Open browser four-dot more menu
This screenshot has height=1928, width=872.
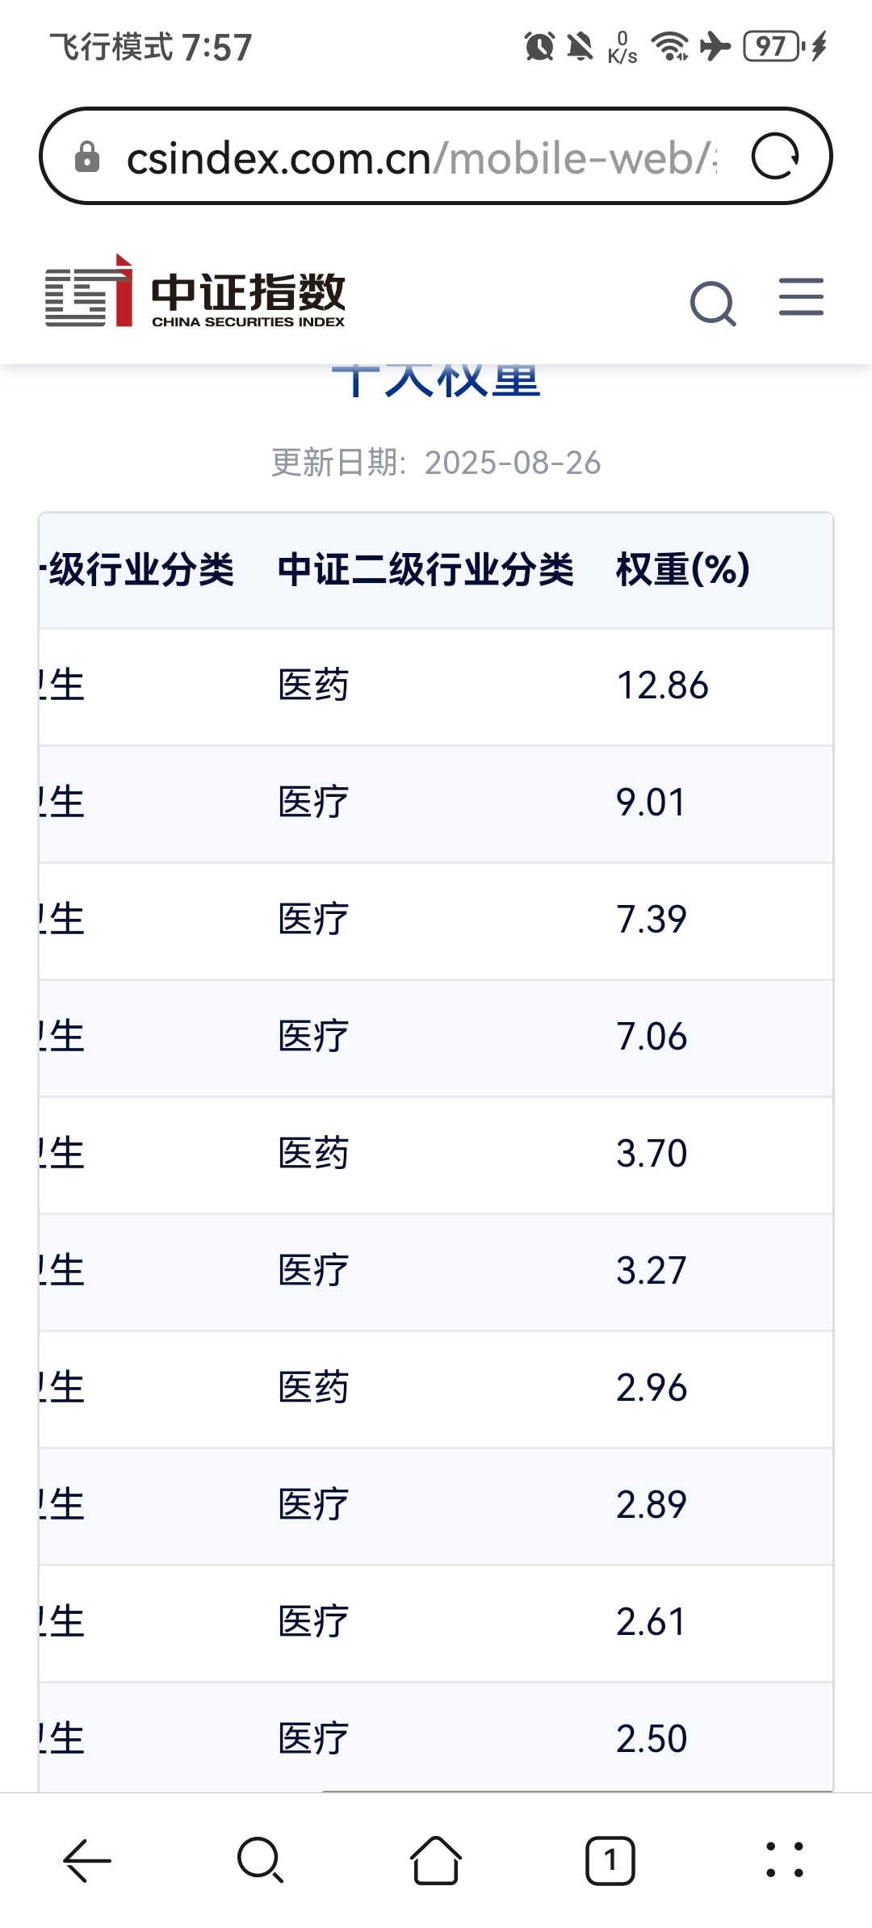784,1860
